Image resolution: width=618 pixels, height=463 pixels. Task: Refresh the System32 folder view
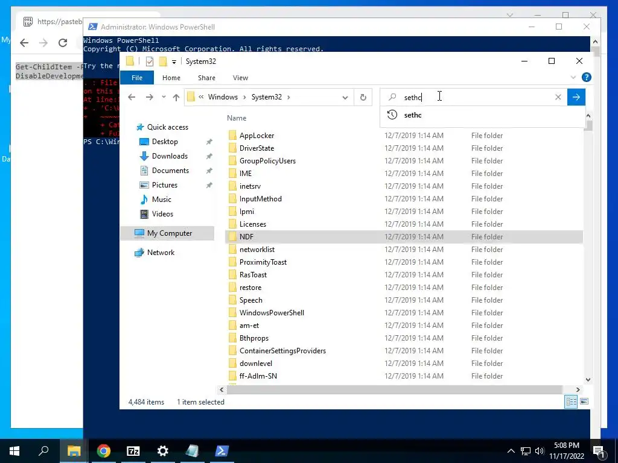coord(363,97)
